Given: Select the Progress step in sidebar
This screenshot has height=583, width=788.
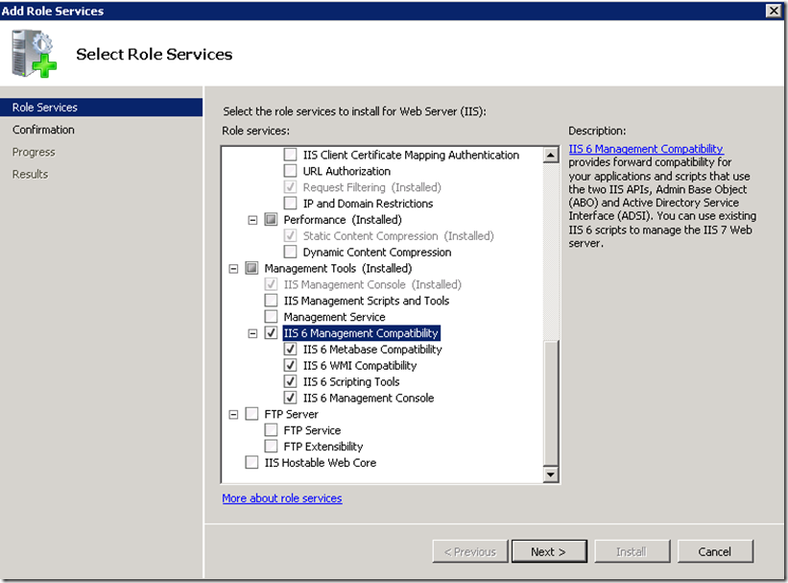Looking at the screenshot, I should click(34, 152).
